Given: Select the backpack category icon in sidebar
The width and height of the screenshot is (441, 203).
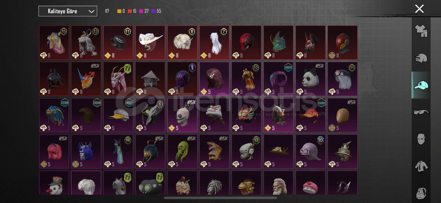Looking at the screenshot, I should pos(421,193).
